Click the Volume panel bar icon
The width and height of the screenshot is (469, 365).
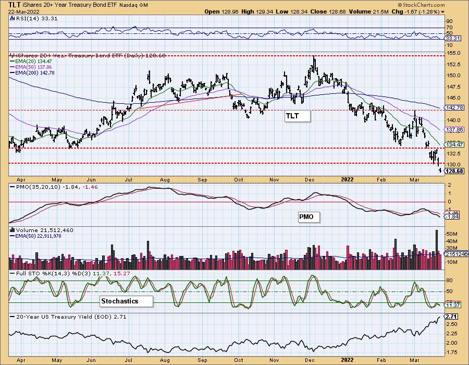13,230
